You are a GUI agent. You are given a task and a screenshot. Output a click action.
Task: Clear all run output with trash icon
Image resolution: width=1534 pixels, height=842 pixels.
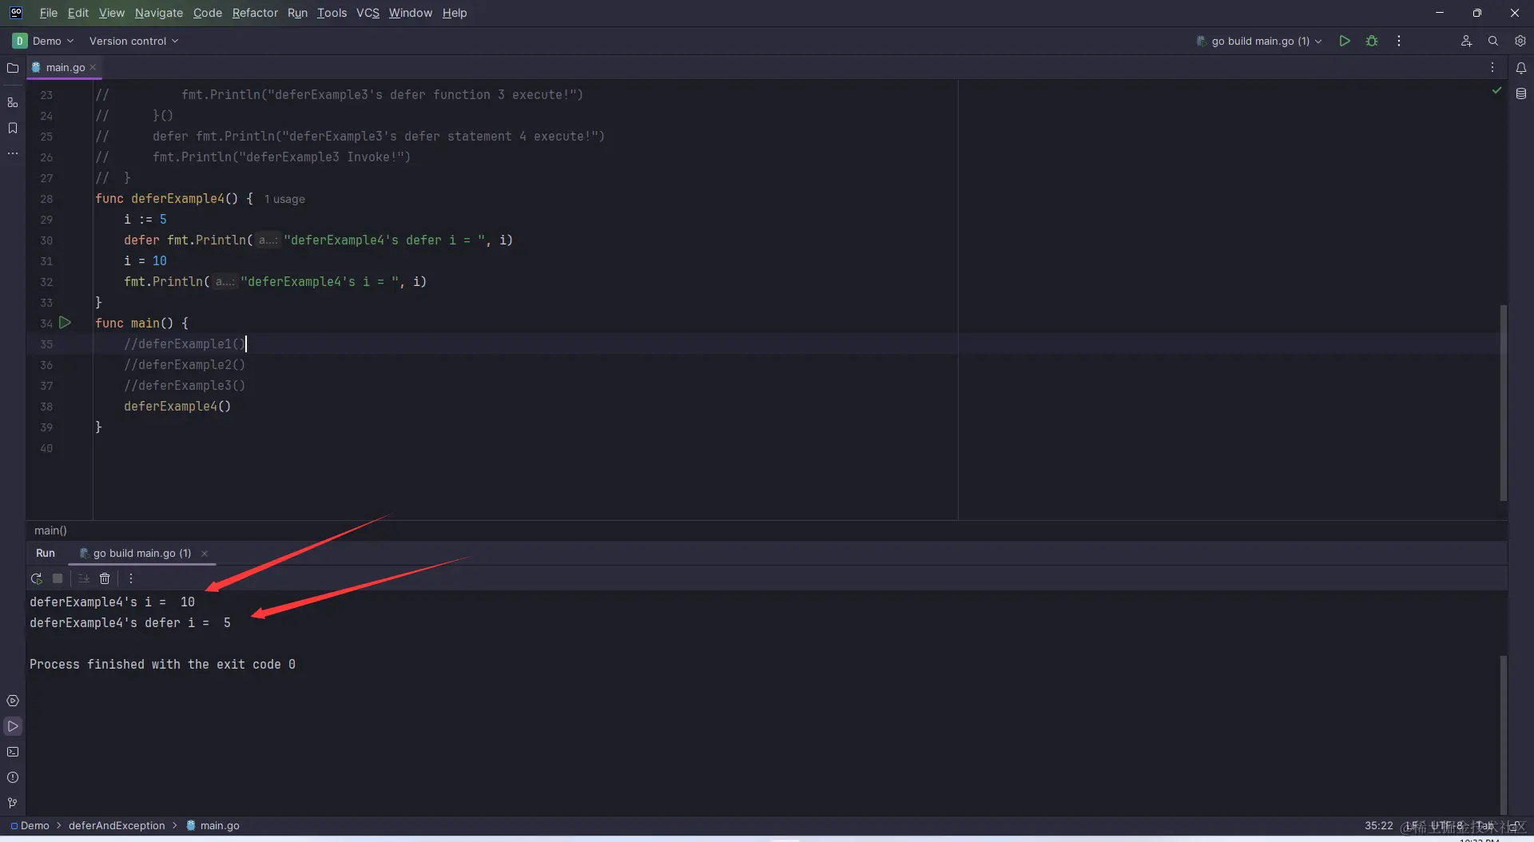[105, 578]
